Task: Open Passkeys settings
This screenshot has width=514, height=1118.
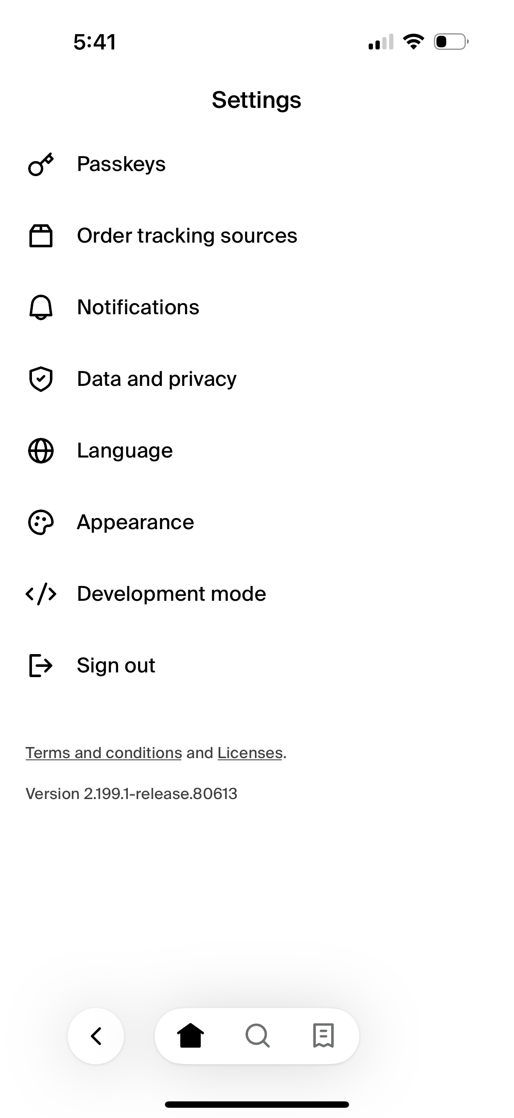Action: pyautogui.click(x=121, y=165)
